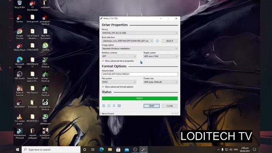Click the START button in Rufus
The width and height of the screenshot is (272, 153).
(151, 106)
